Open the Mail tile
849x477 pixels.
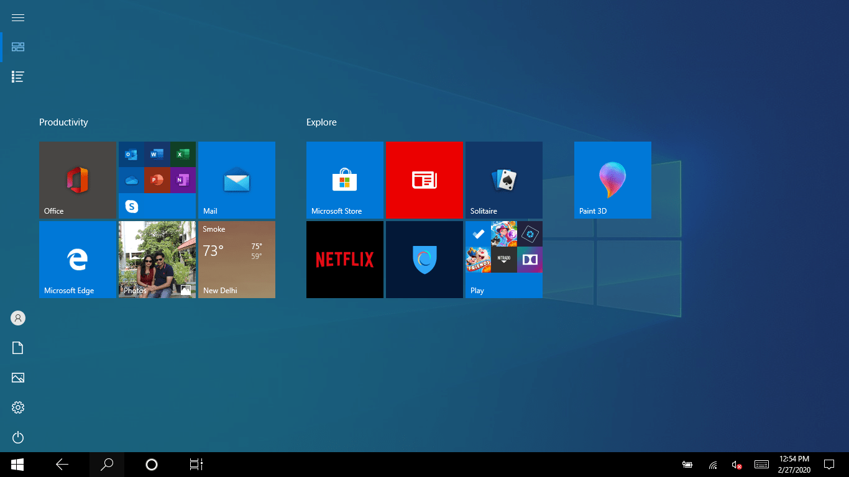[237, 180]
